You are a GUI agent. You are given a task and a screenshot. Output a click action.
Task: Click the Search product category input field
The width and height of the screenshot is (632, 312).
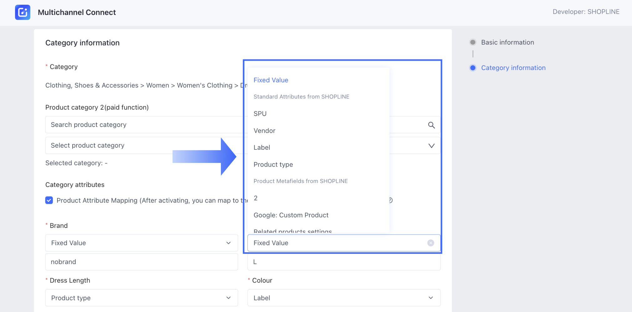(x=144, y=125)
